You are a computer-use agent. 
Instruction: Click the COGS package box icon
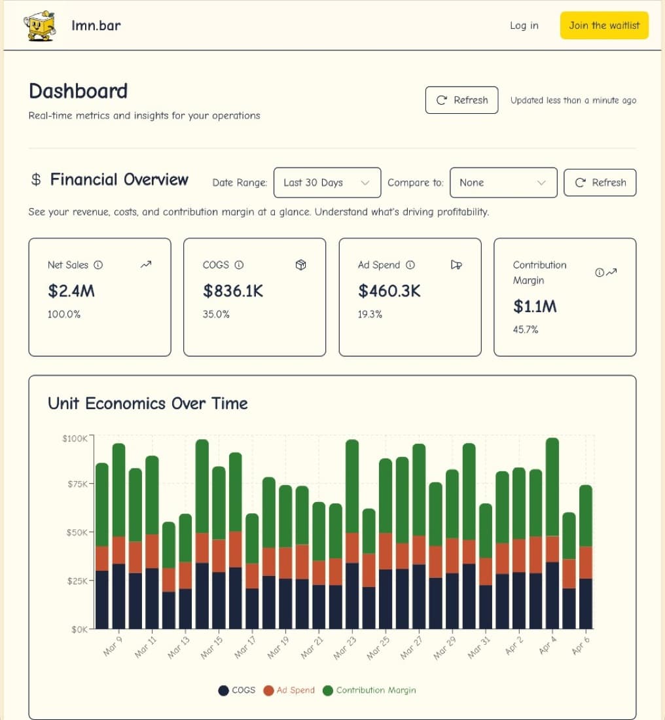point(301,265)
